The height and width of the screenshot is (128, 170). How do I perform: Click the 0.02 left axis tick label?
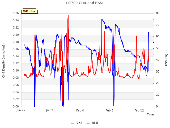(16, 99)
